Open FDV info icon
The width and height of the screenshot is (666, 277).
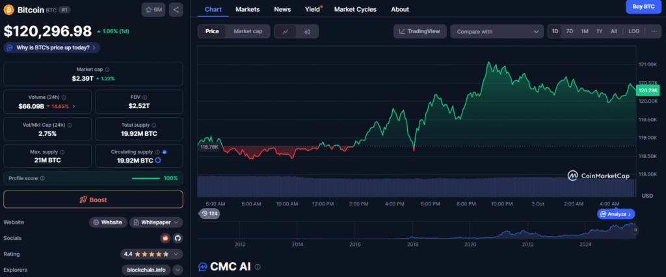pos(144,98)
